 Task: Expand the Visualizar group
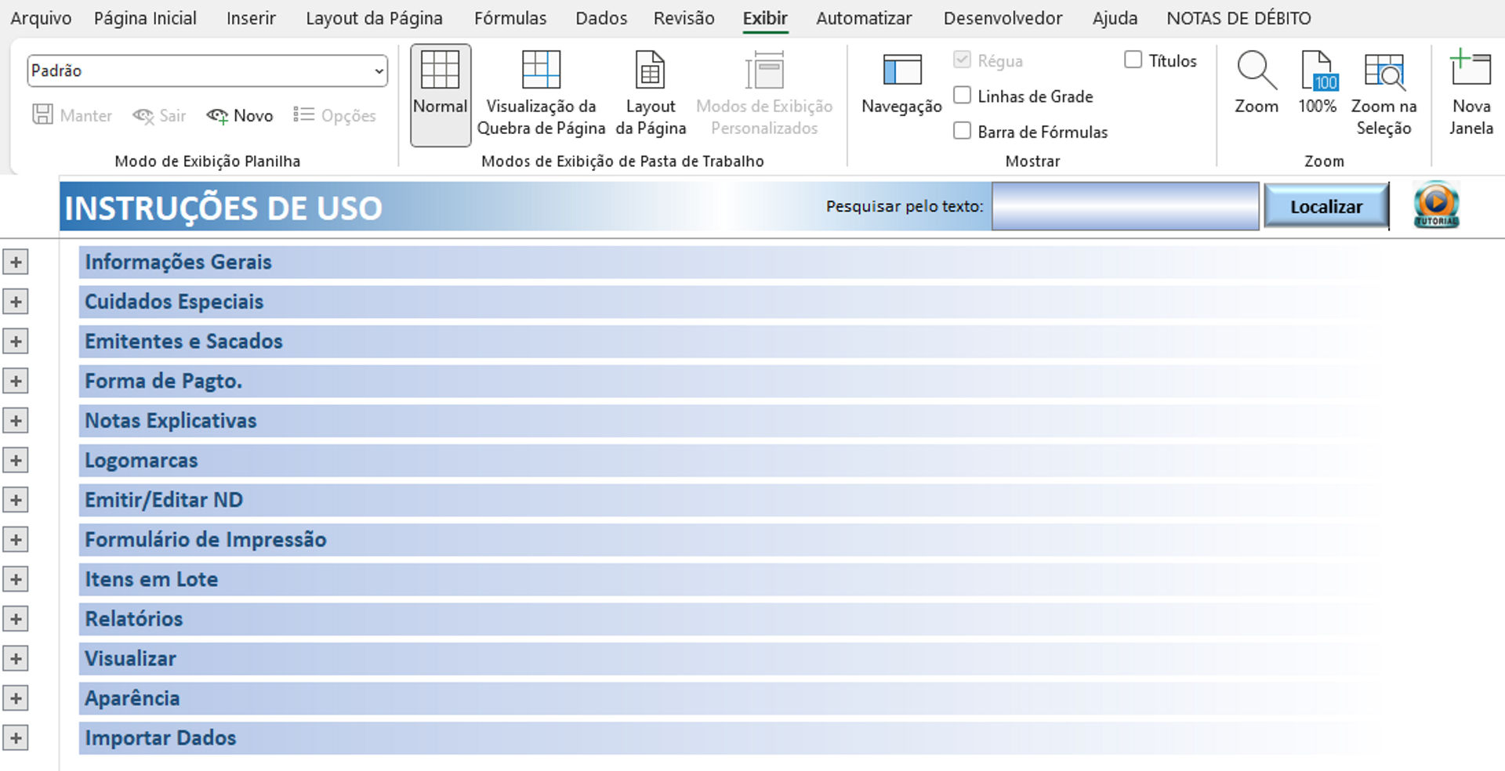click(16, 658)
